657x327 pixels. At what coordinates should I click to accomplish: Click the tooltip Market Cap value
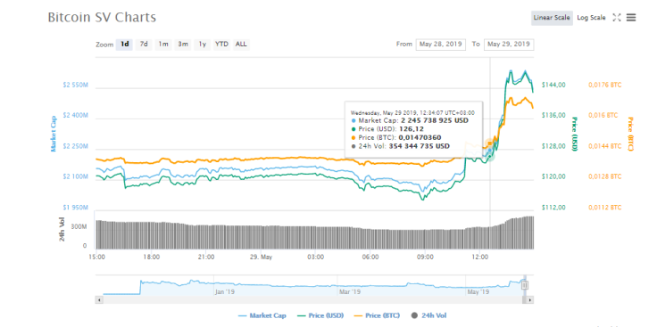[435, 120]
